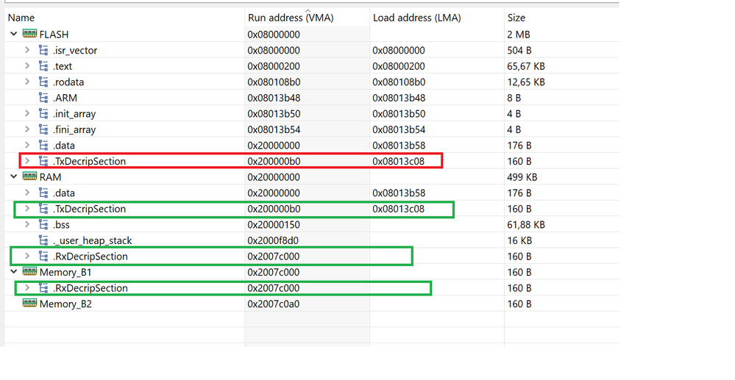Click the 8 B size value
This screenshot has height=380, width=735.
point(514,98)
